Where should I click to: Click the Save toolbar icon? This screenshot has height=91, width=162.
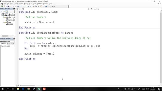pos(8,6)
